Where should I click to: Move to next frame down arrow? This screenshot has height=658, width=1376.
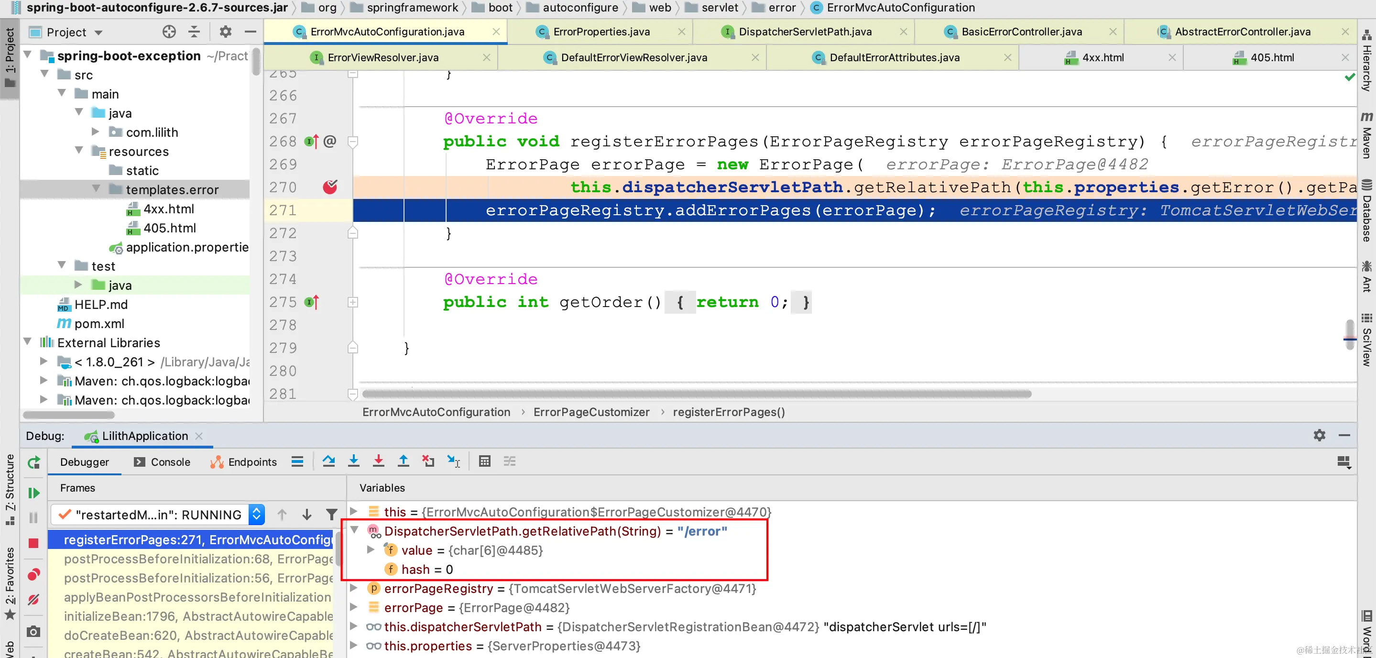pos(306,515)
